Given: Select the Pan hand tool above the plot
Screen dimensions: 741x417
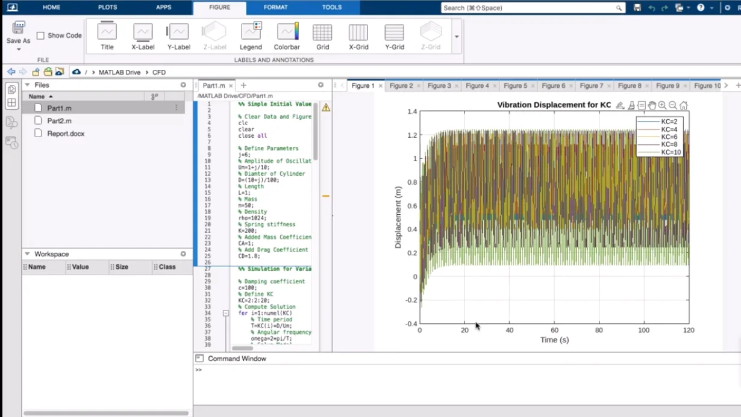Looking at the screenshot, I should [x=652, y=105].
